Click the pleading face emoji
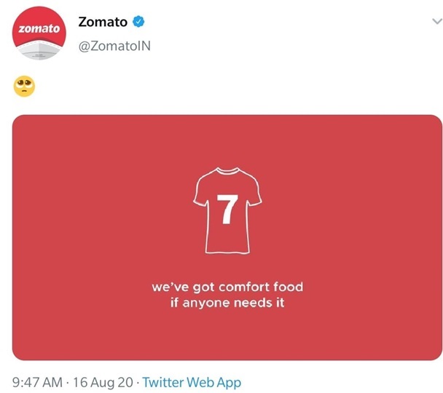The image size is (443, 393). (x=24, y=87)
